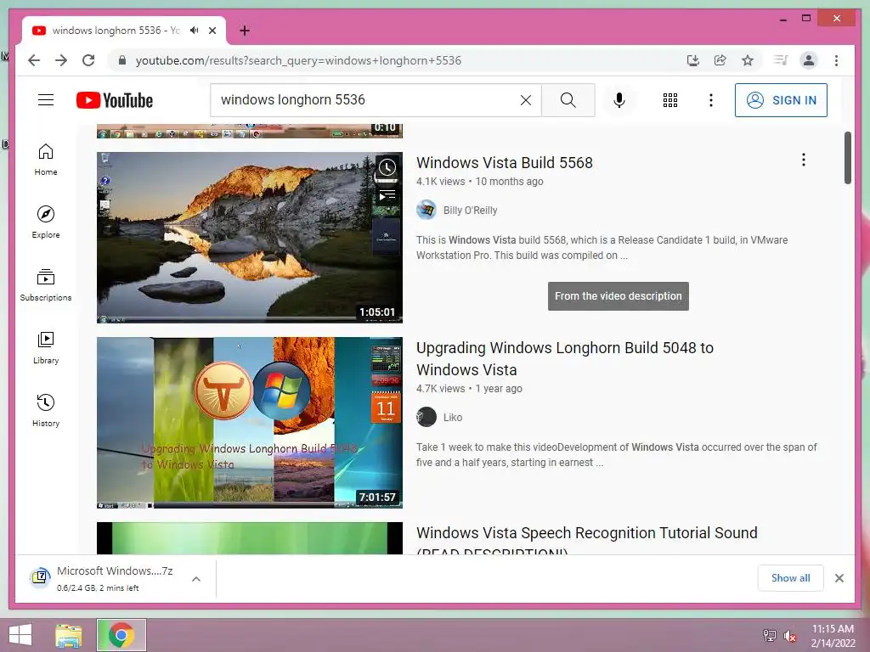Open the network tray icon
Viewport: 870px width, 652px height.
point(770,635)
